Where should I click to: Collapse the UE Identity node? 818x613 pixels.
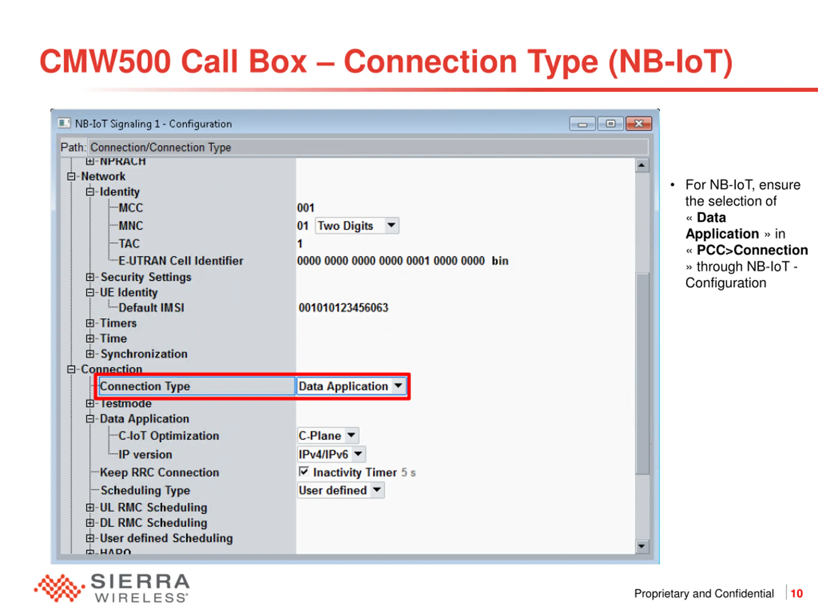pos(90,293)
